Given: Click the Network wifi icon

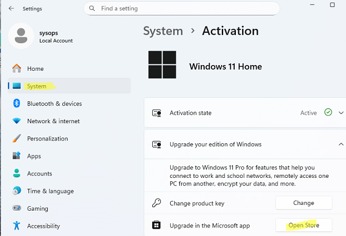Looking at the screenshot, I should 17,121.
